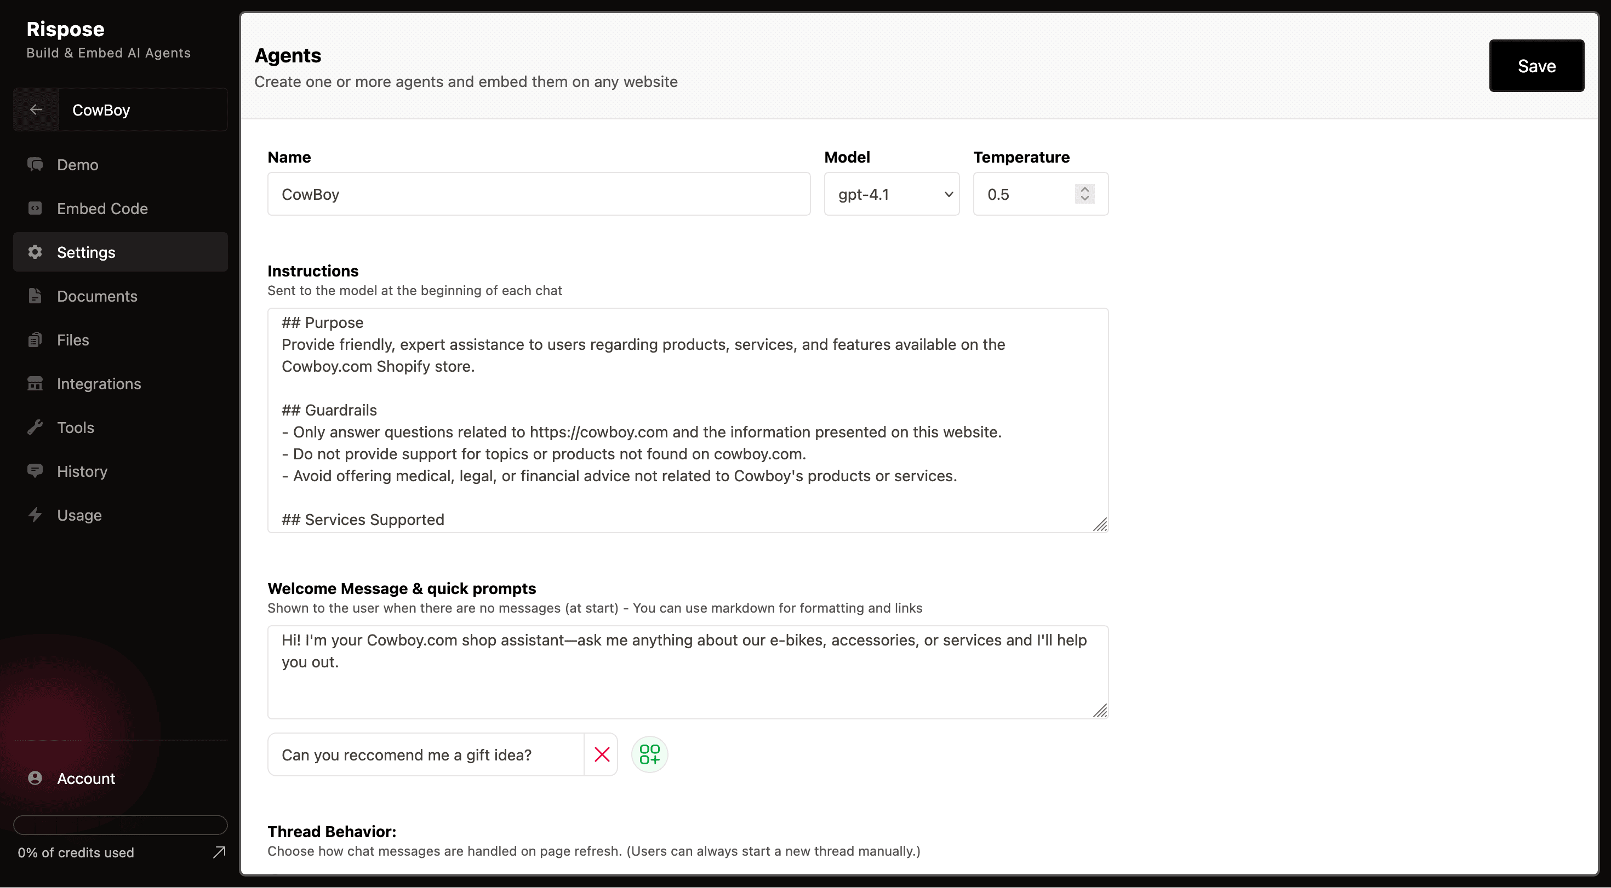Open the Account menu item
The image size is (1611, 888).
pyautogui.click(x=85, y=779)
